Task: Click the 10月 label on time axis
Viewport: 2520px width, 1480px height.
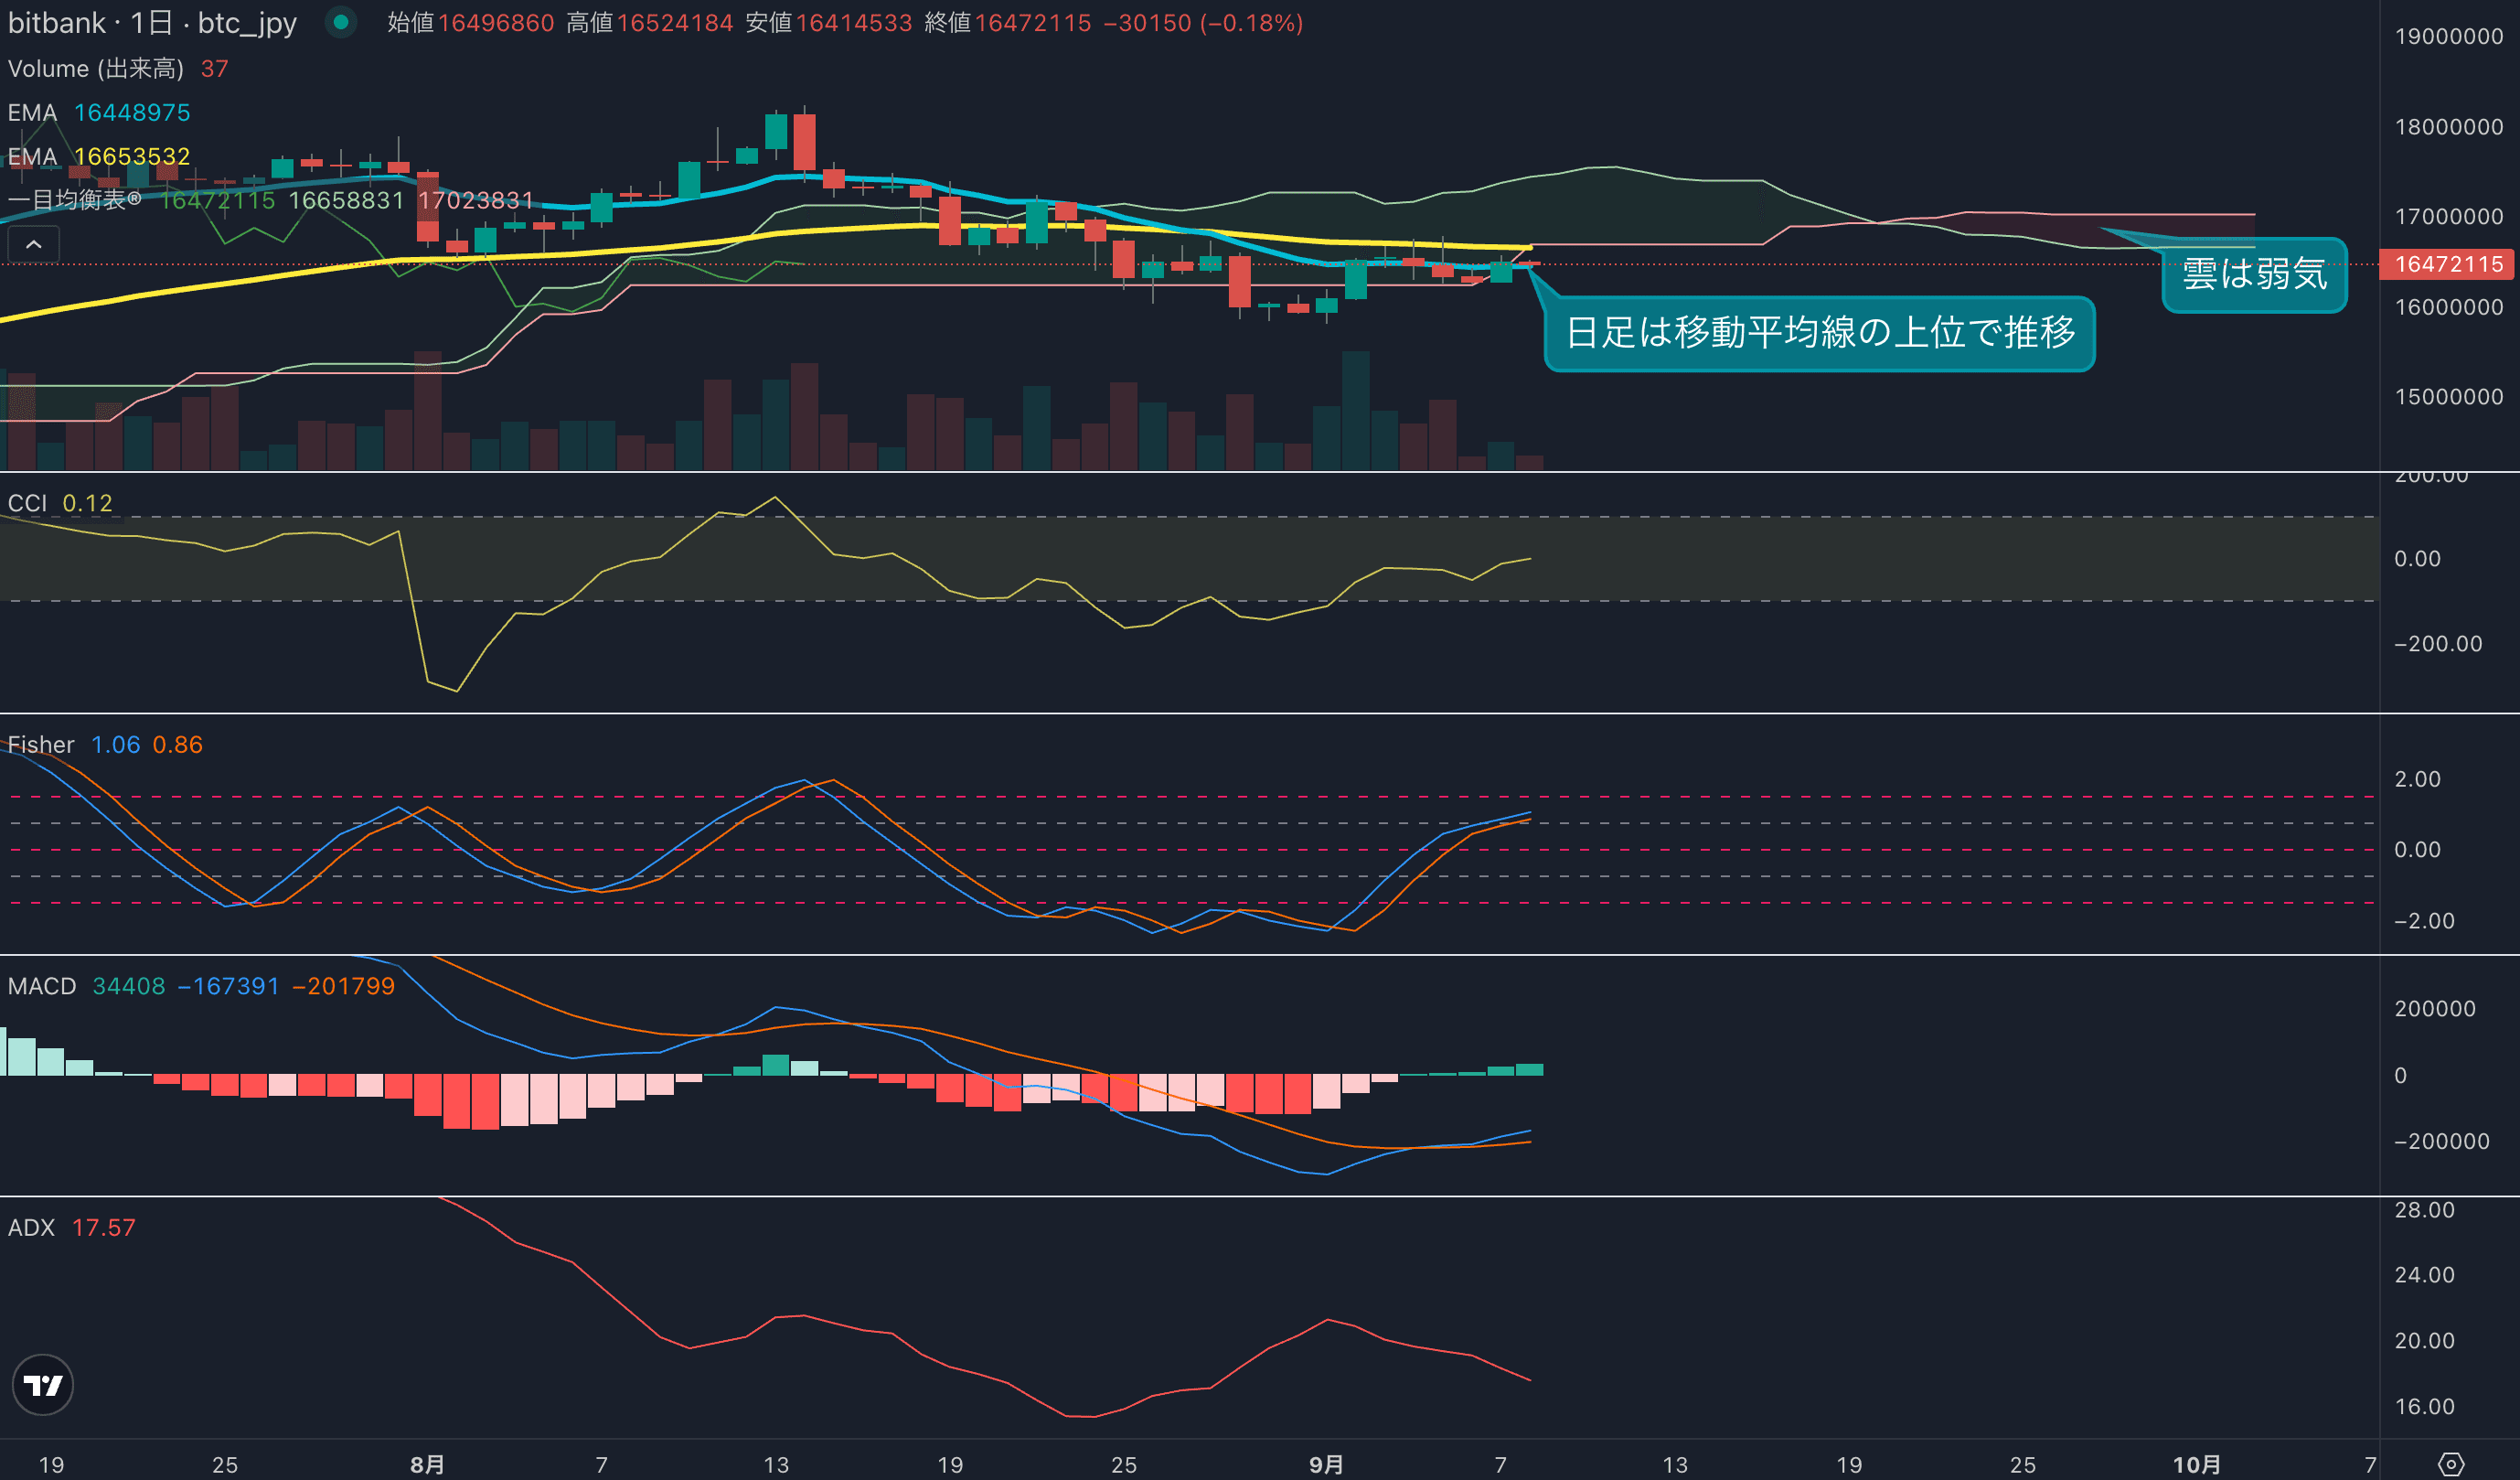Action: pyautogui.click(x=2196, y=1464)
